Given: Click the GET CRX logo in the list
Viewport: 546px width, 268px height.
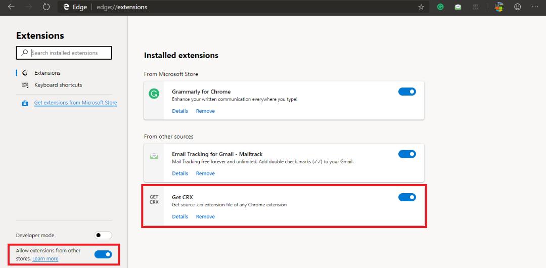Looking at the screenshot, I should [154, 199].
